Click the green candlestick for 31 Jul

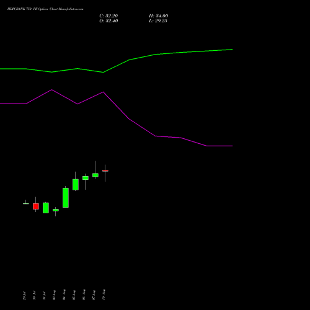[x=46, y=208]
